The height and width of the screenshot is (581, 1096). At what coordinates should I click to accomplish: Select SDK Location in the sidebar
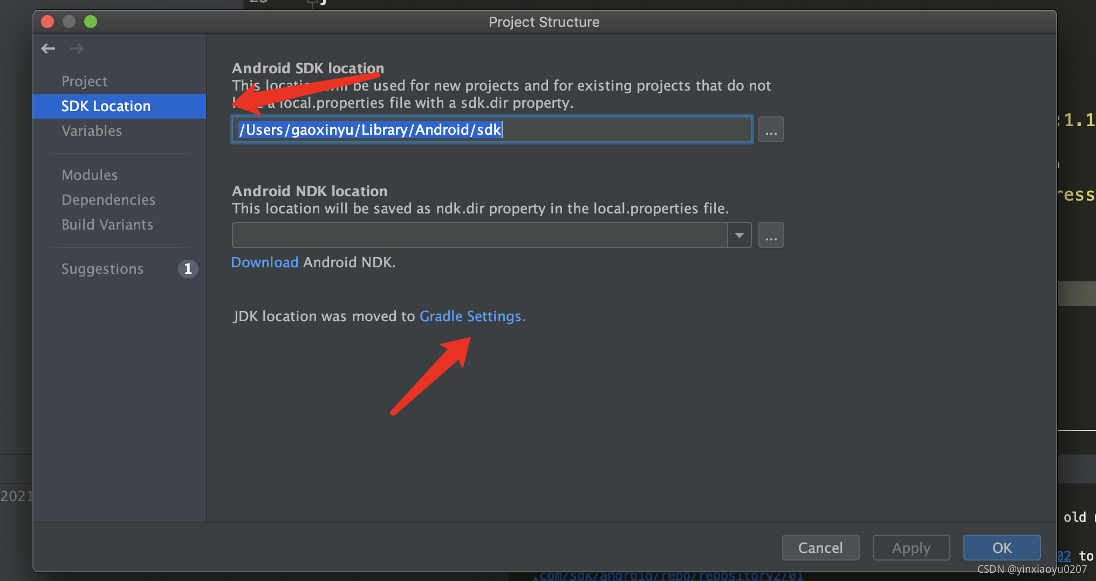pos(106,106)
